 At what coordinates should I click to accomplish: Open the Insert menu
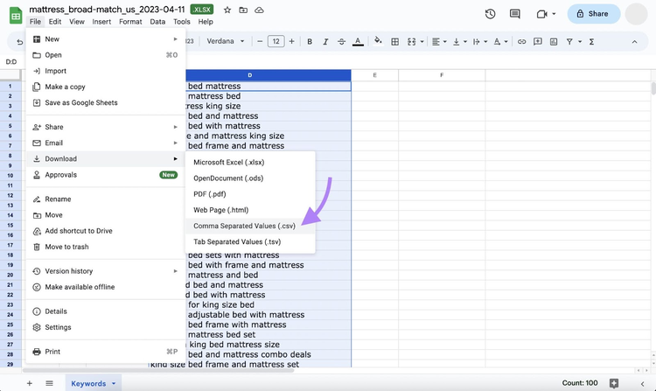click(101, 22)
